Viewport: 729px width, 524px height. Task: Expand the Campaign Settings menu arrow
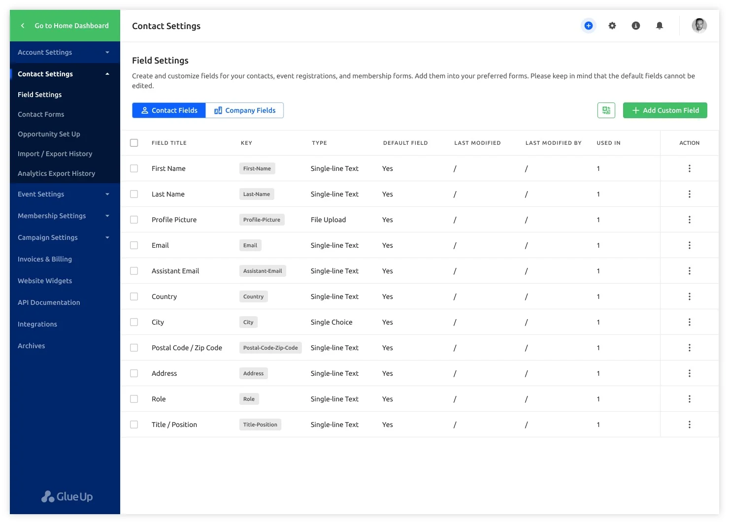[107, 237]
